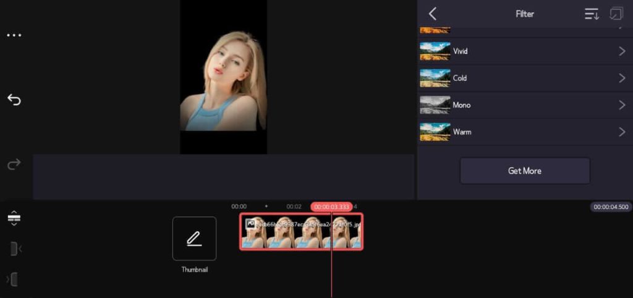Click the Vivid filter preview thumbnail
Viewport: 633px width, 298px height.
click(x=435, y=51)
